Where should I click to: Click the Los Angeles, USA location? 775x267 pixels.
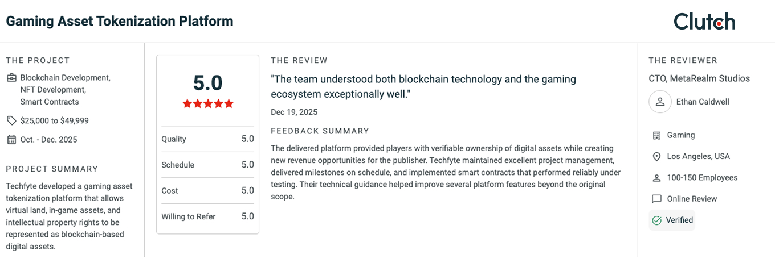699,157
